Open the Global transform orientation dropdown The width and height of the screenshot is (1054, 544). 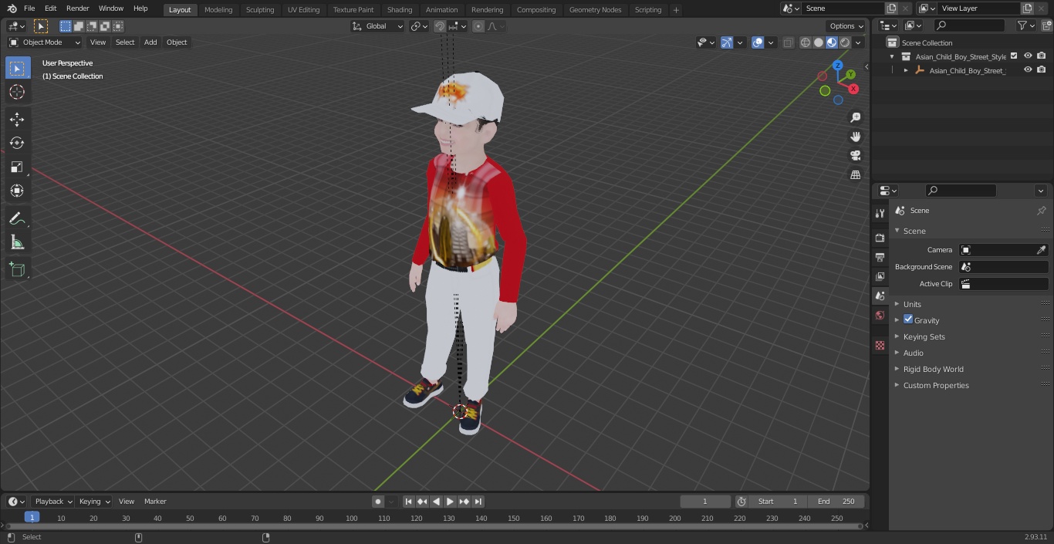click(377, 26)
